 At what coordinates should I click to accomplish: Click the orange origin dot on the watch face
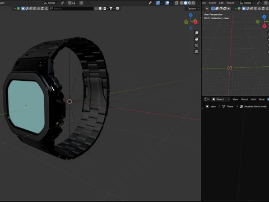(26, 105)
